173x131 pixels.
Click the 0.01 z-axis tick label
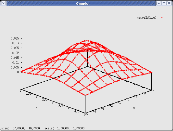[x=16, y=62]
